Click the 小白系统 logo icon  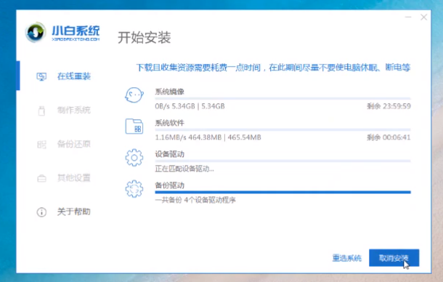click(x=36, y=32)
